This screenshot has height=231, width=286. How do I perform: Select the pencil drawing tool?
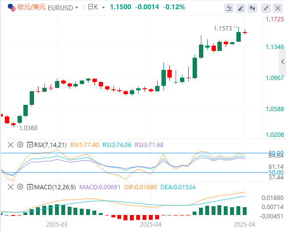click(x=241, y=8)
